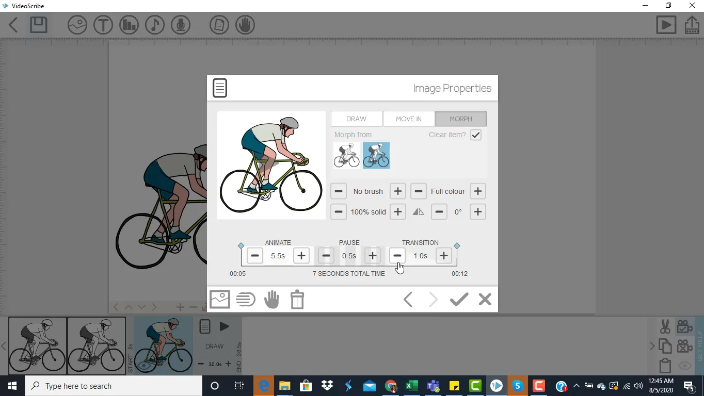Increase the PAUSE time
Screen dimensions: 704x396
373,256
